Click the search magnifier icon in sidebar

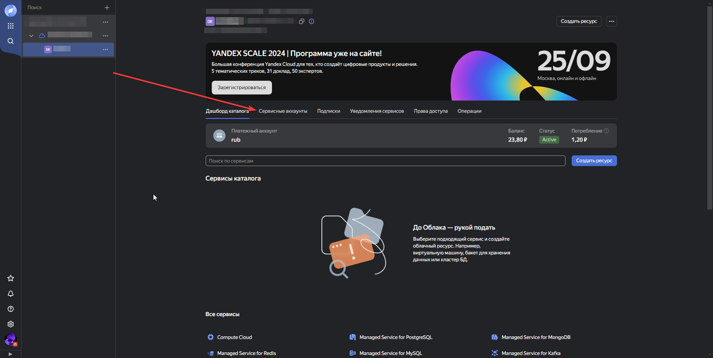pyautogui.click(x=11, y=41)
